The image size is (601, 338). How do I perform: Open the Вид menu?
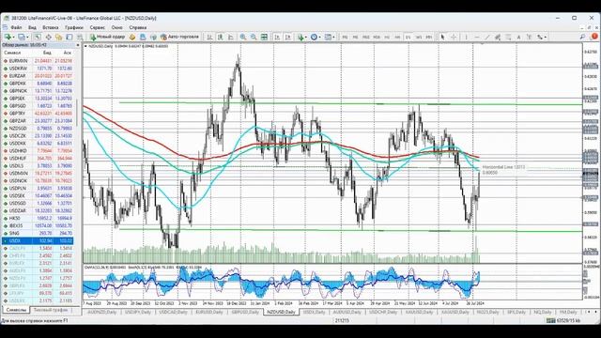[x=32, y=27]
